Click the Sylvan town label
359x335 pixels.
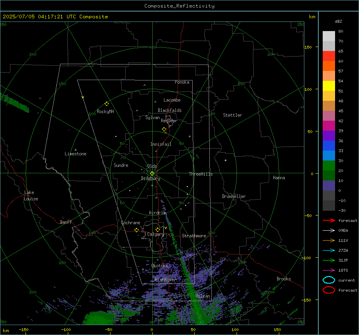pyautogui.click(x=152, y=118)
